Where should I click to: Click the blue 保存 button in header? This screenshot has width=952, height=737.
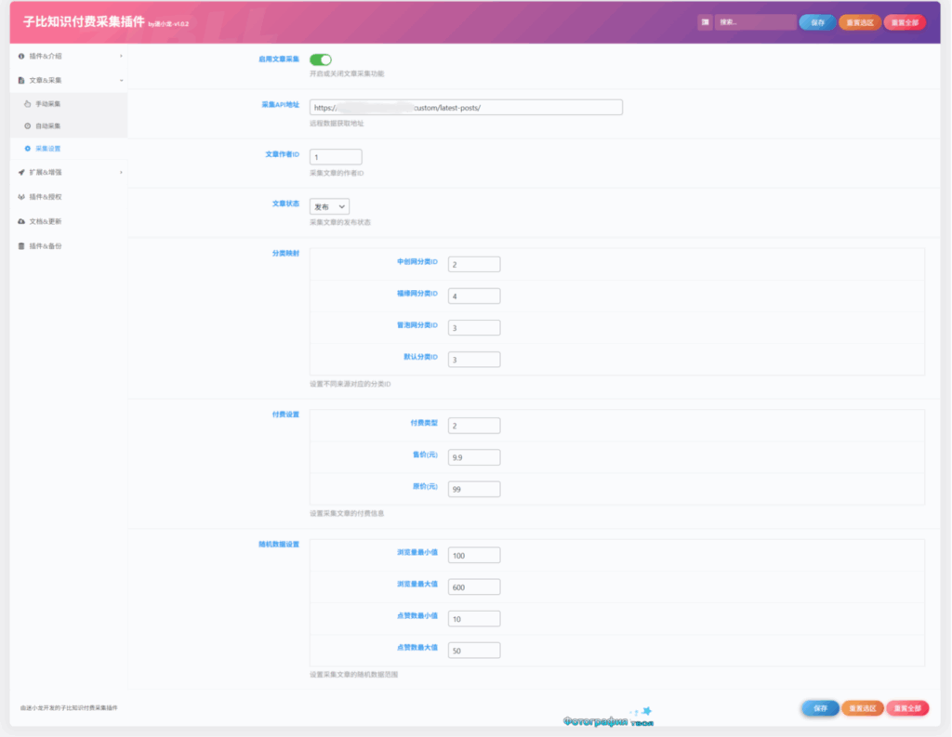816,22
